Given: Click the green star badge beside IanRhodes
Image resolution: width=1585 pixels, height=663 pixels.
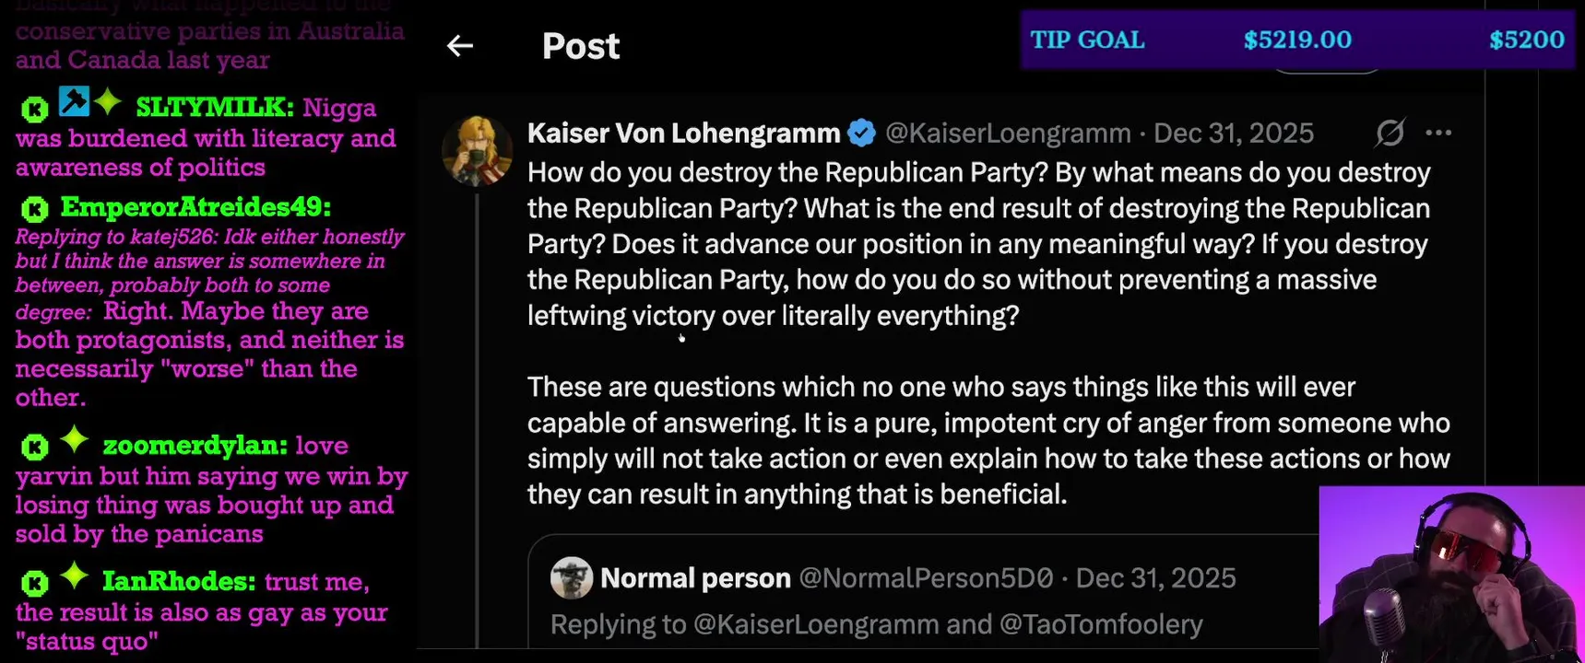Looking at the screenshot, I should [x=74, y=577].
